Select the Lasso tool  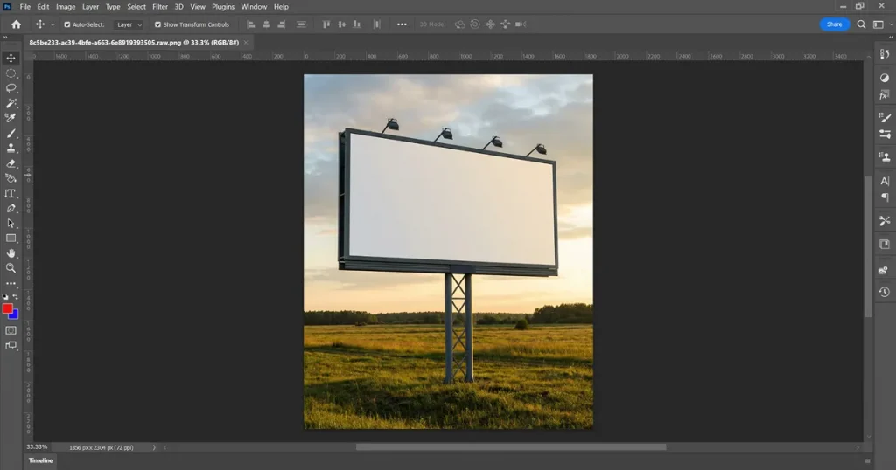pos(10,88)
